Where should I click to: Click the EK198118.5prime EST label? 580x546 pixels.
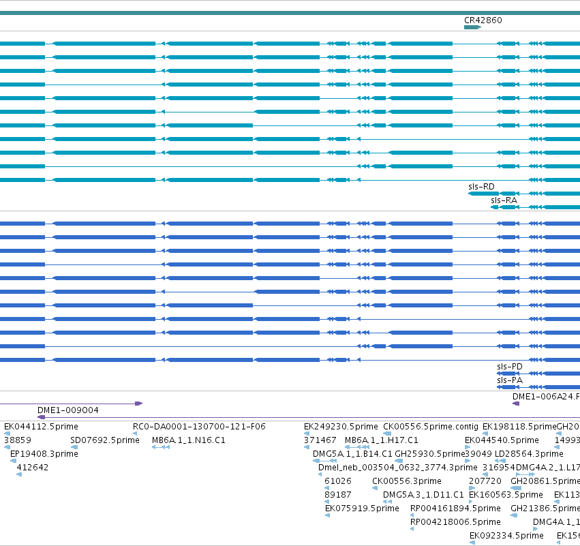click(x=519, y=427)
